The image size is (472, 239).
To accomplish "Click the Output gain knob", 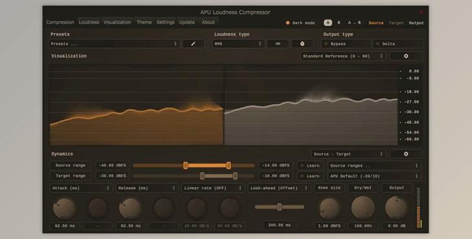I will point(397,208).
